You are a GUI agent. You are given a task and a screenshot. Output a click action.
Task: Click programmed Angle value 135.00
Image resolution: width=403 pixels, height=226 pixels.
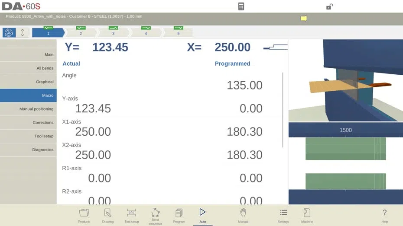[244, 85]
